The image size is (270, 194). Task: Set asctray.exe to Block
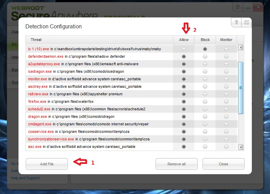tap(205, 86)
